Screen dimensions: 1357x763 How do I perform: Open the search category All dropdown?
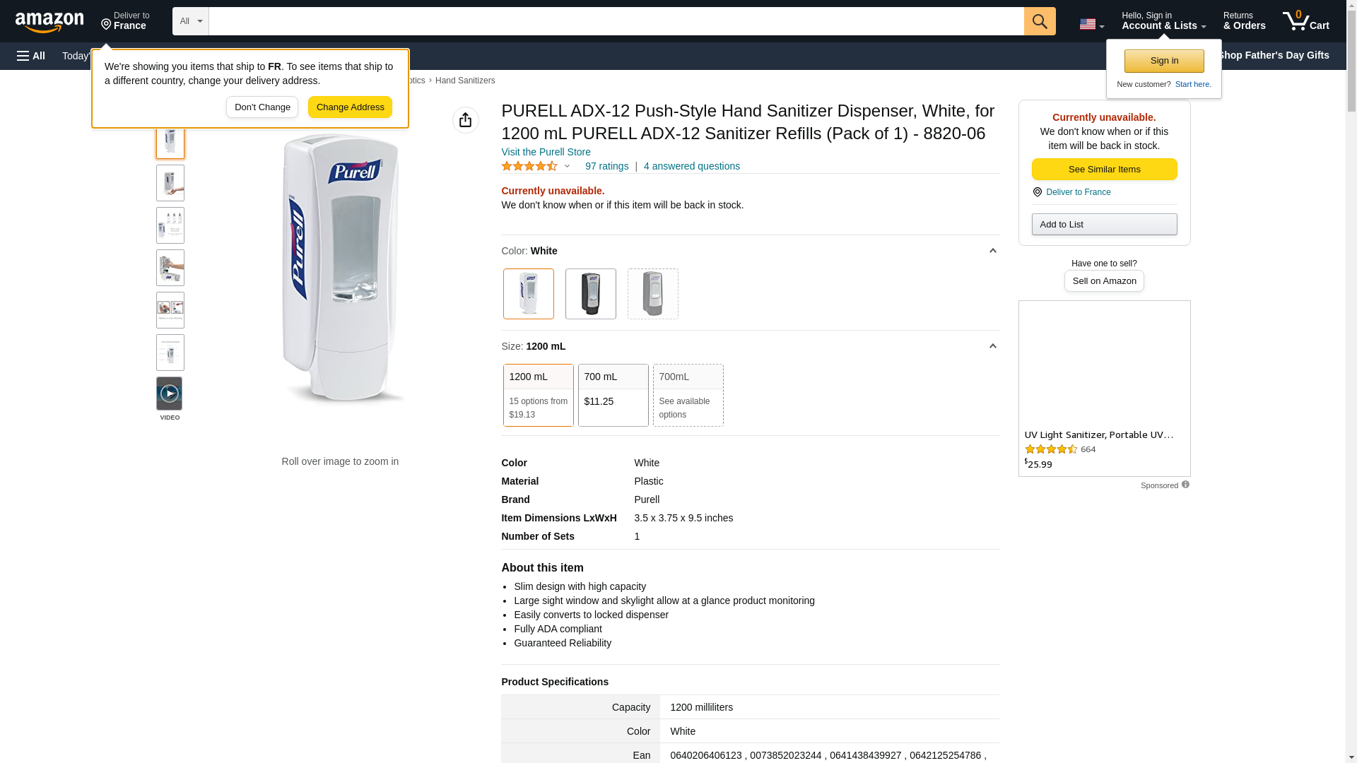190,21
